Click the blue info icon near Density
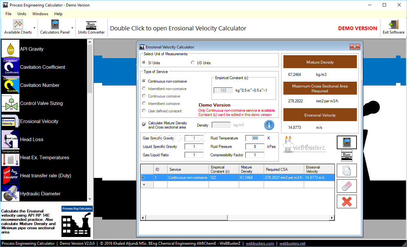Viewport: 407px width, 247px height. point(269,125)
